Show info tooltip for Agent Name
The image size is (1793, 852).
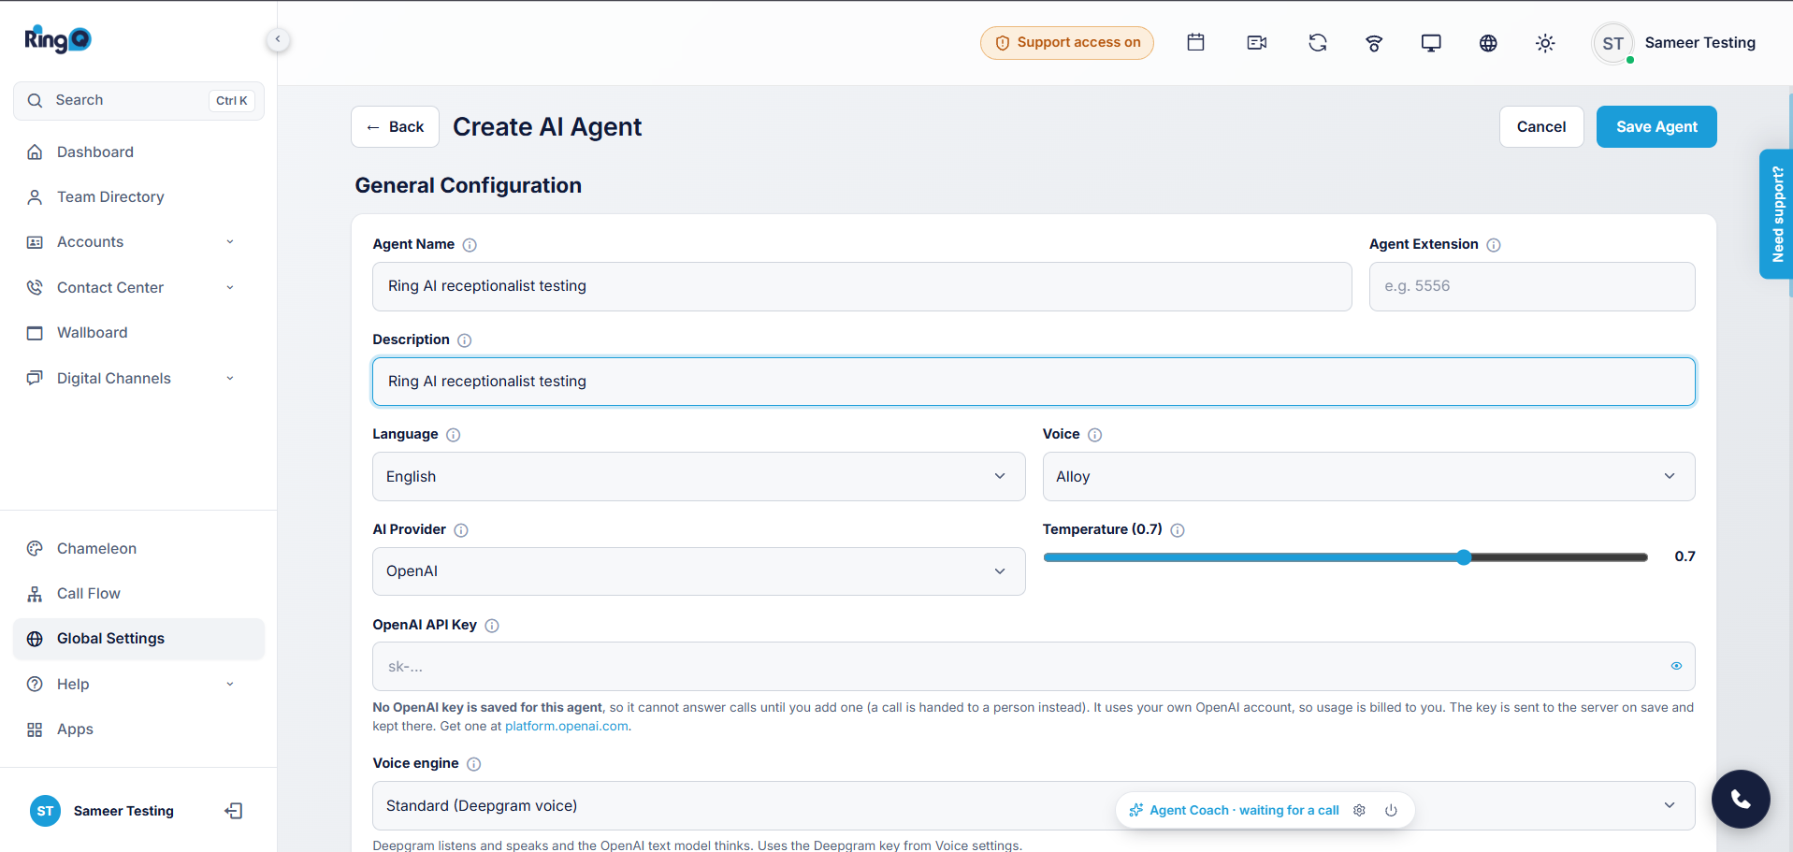(x=470, y=245)
